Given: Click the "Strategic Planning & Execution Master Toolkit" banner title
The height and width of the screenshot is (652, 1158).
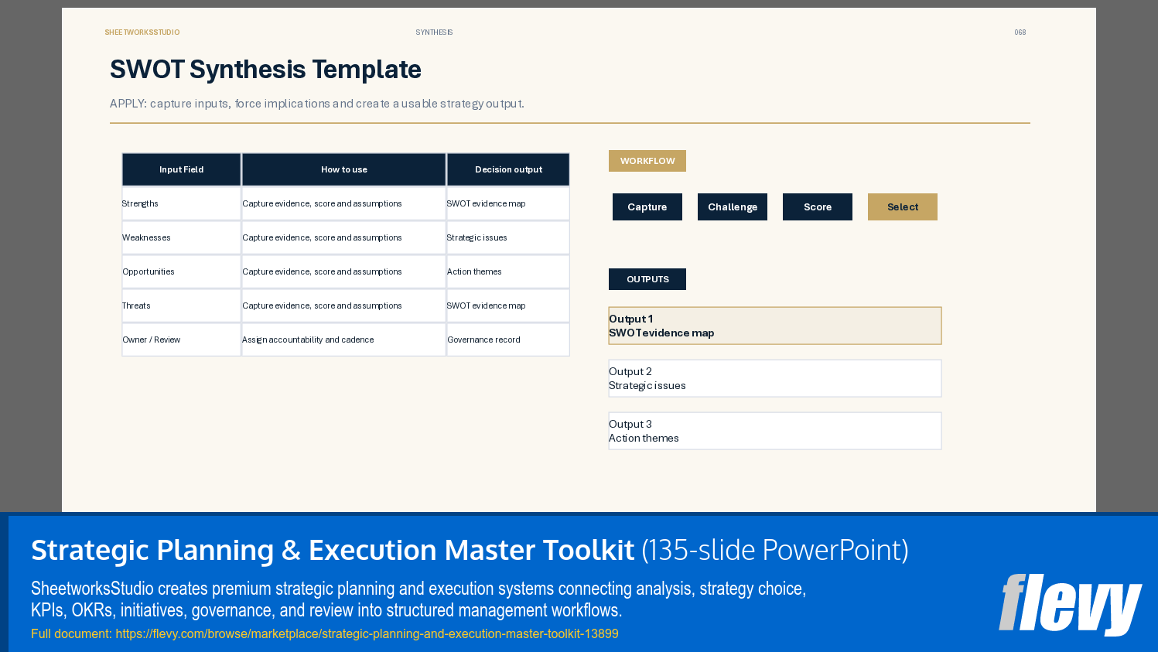Looking at the screenshot, I should pos(333,550).
